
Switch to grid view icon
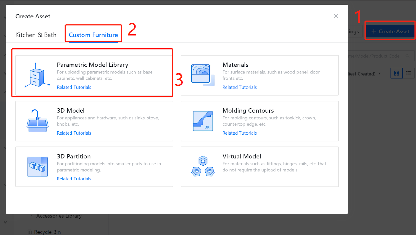point(396,73)
